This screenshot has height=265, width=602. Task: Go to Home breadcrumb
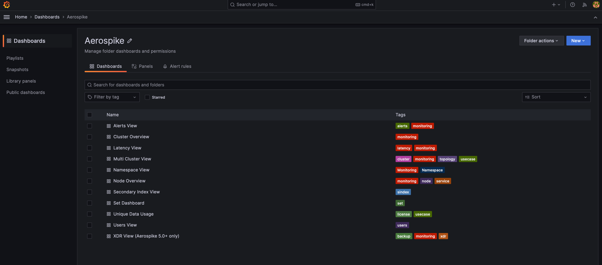click(21, 17)
